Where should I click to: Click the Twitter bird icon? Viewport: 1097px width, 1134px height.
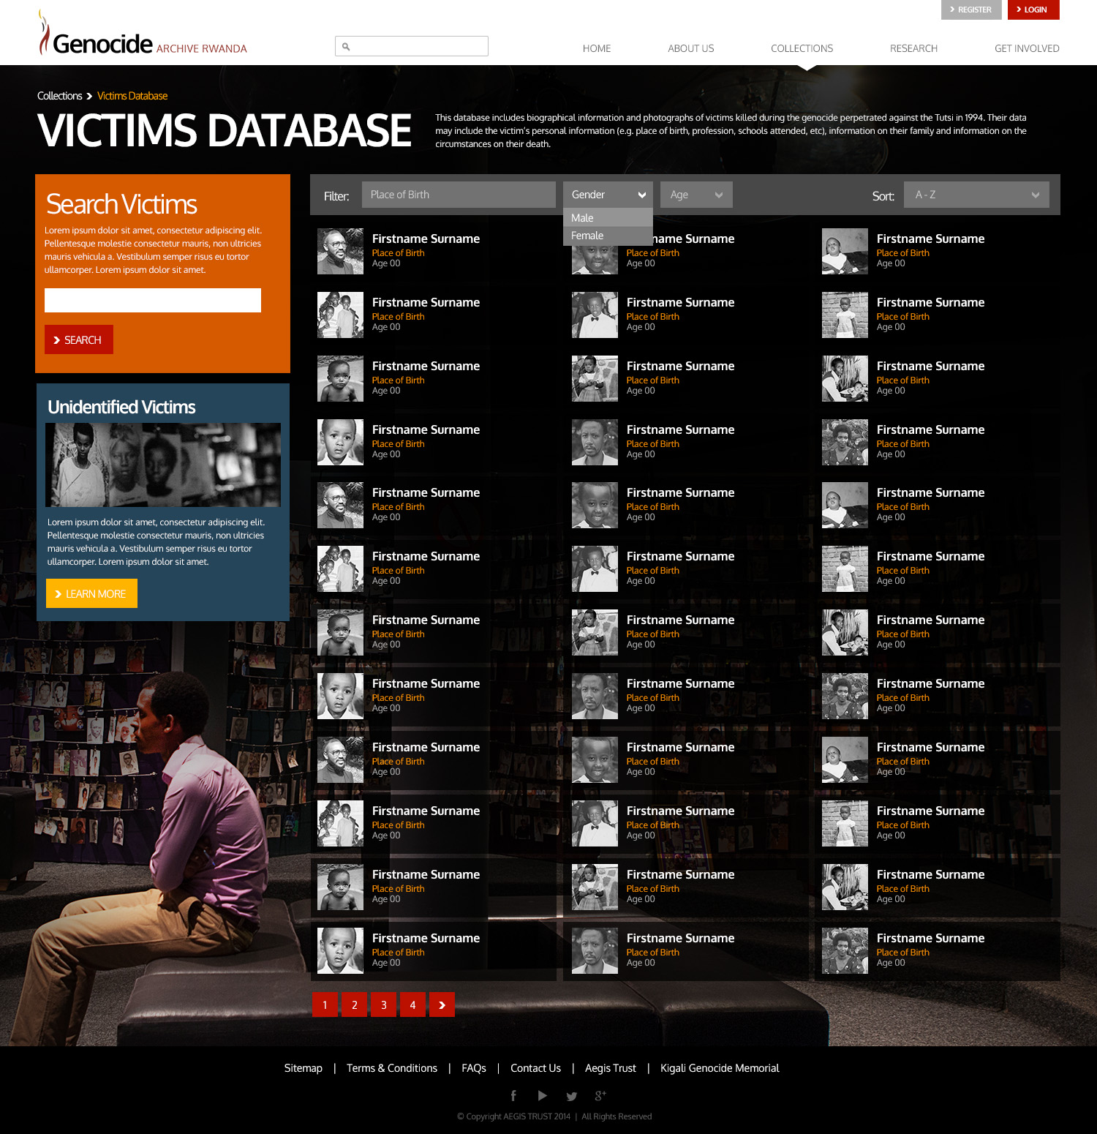click(572, 1096)
